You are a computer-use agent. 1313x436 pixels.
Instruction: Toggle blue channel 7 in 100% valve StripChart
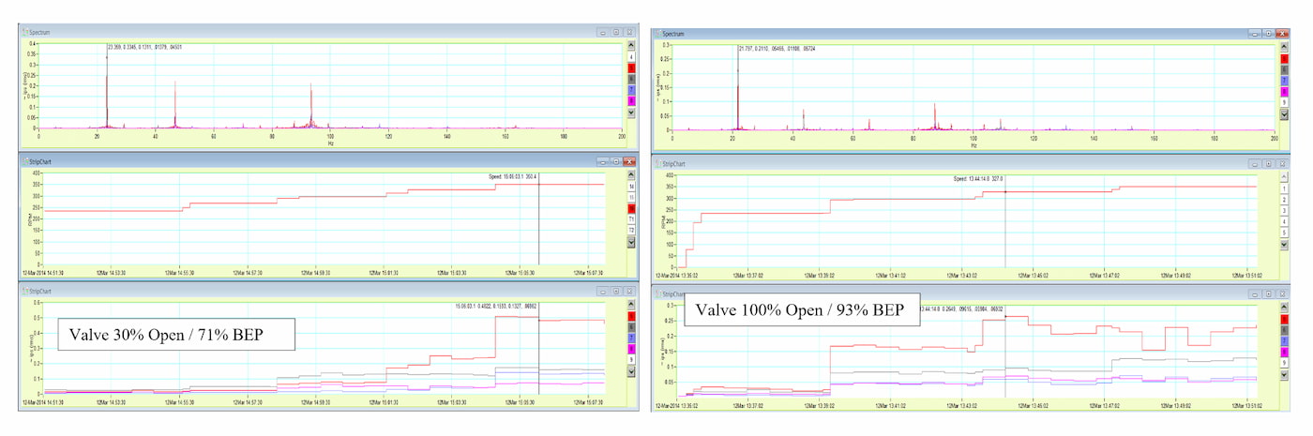pyautogui.click(x=1285, y=340)
